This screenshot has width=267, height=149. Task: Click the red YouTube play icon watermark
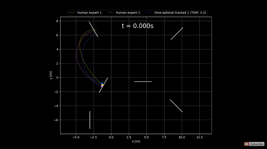[246, 144]
